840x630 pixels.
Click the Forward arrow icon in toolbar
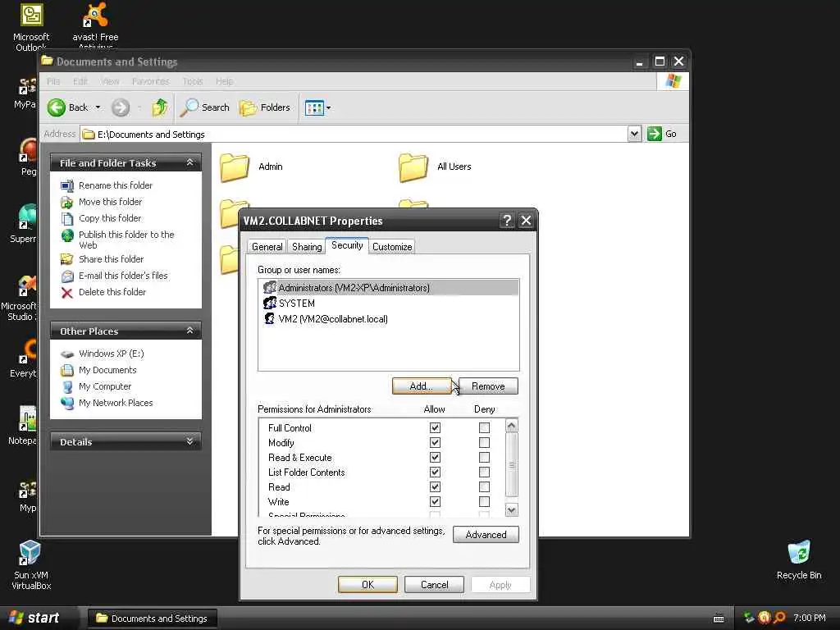click(x=121, y=107)
